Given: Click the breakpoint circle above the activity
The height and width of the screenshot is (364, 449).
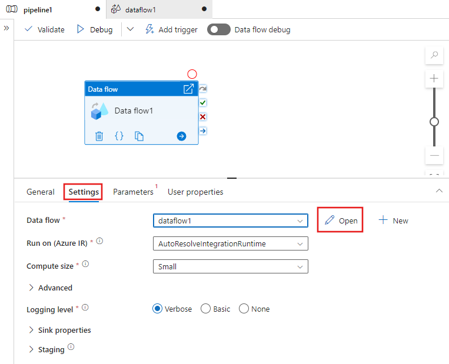Looking at the screenshot, I should click(x=192, y=74).
